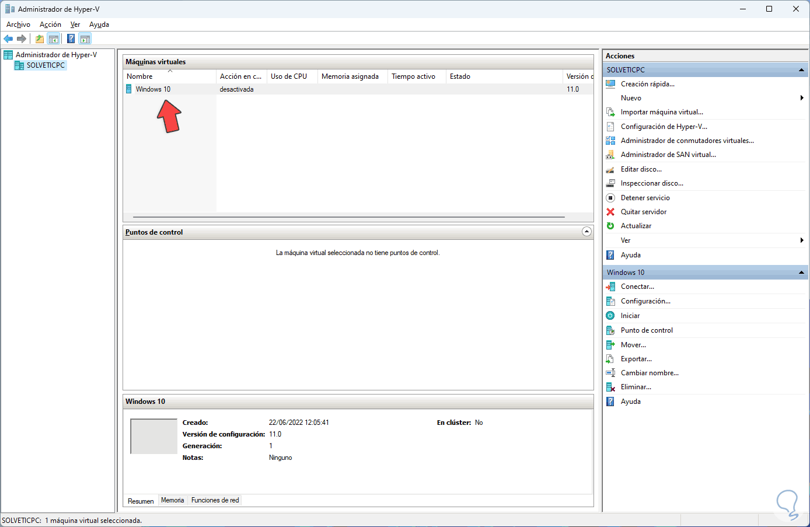Screen dimensions: 810x527
Task: Click the Eliminar icon
Action: 610,387
